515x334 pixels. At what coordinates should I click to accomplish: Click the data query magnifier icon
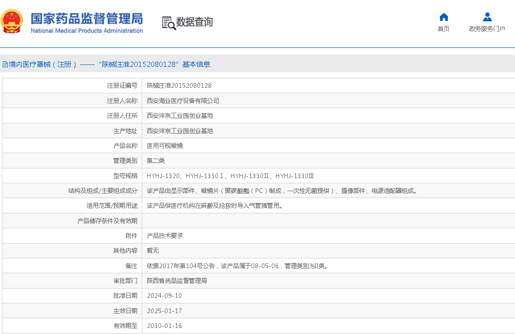[x=169, y=23]
